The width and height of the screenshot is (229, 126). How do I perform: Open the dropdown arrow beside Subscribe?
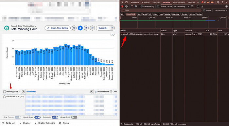click(x=112, y=28)
